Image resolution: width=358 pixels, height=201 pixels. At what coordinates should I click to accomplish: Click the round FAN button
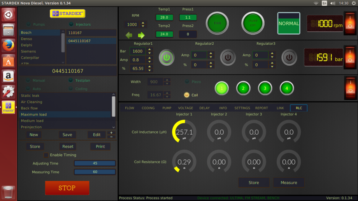tap(217, 23)
